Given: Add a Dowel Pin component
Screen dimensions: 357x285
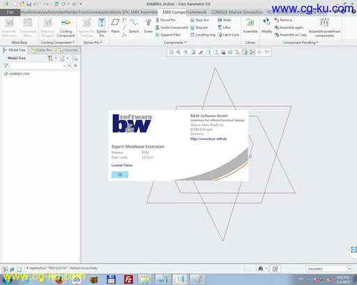Looking at the screenshot, I should click(166, 20).
